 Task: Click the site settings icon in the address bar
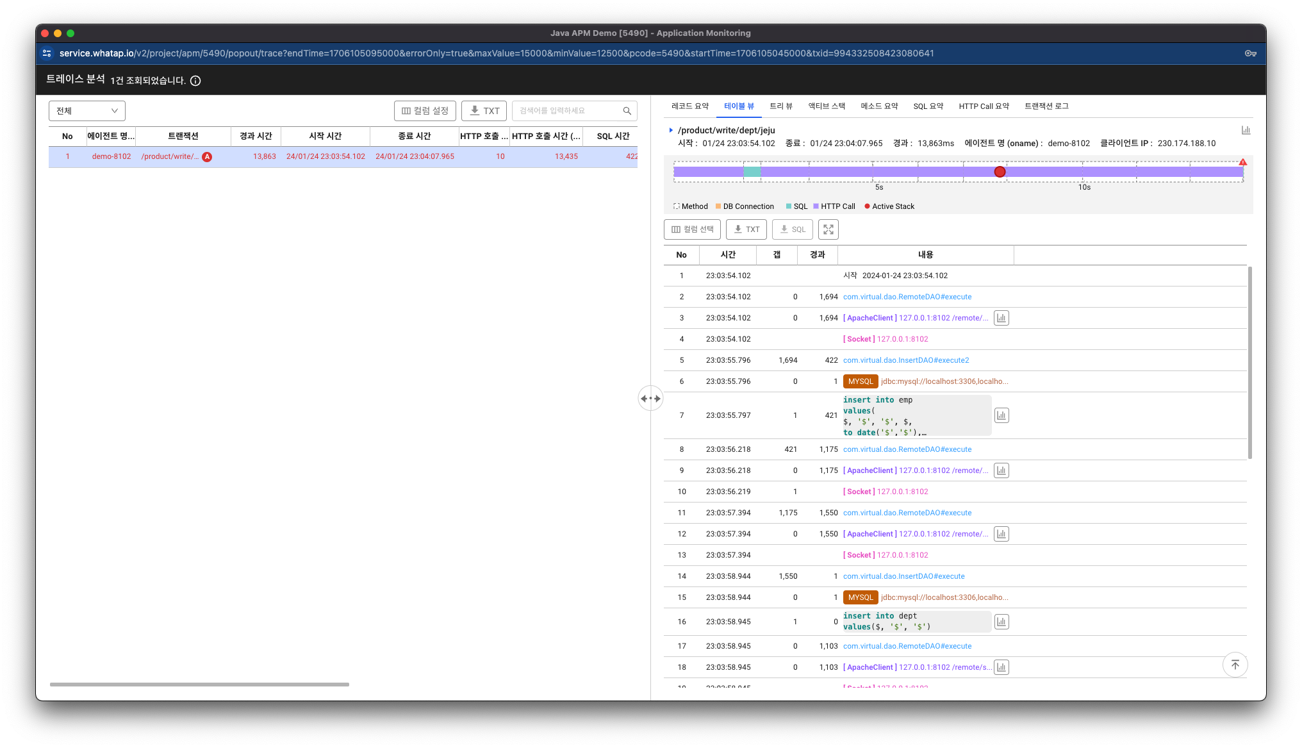coord(47,53)
